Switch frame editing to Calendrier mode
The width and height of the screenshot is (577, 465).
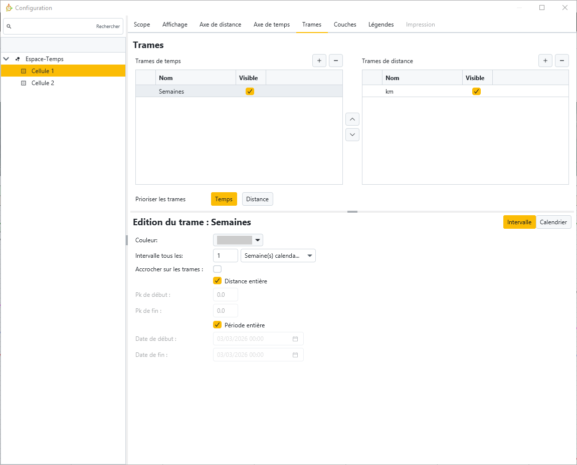[553, 222]
